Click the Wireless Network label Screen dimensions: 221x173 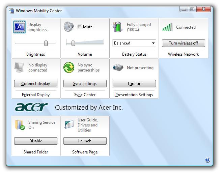click(x=183, y=54)
